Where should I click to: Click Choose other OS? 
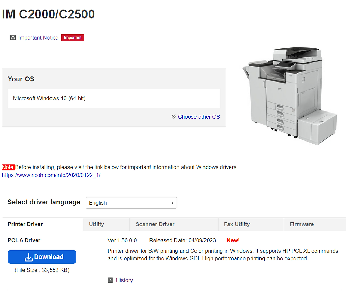click(x=199, y=117)
